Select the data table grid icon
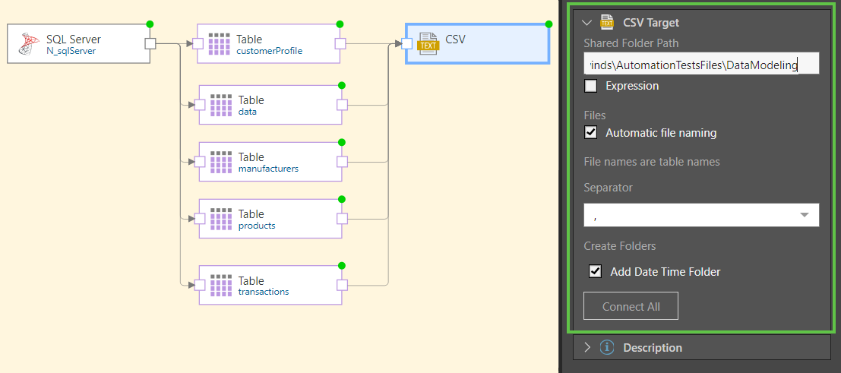 pyautogui.click(x=221, y=105)
